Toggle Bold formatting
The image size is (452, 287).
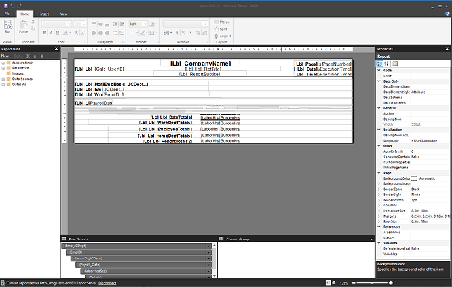point(45,33)
